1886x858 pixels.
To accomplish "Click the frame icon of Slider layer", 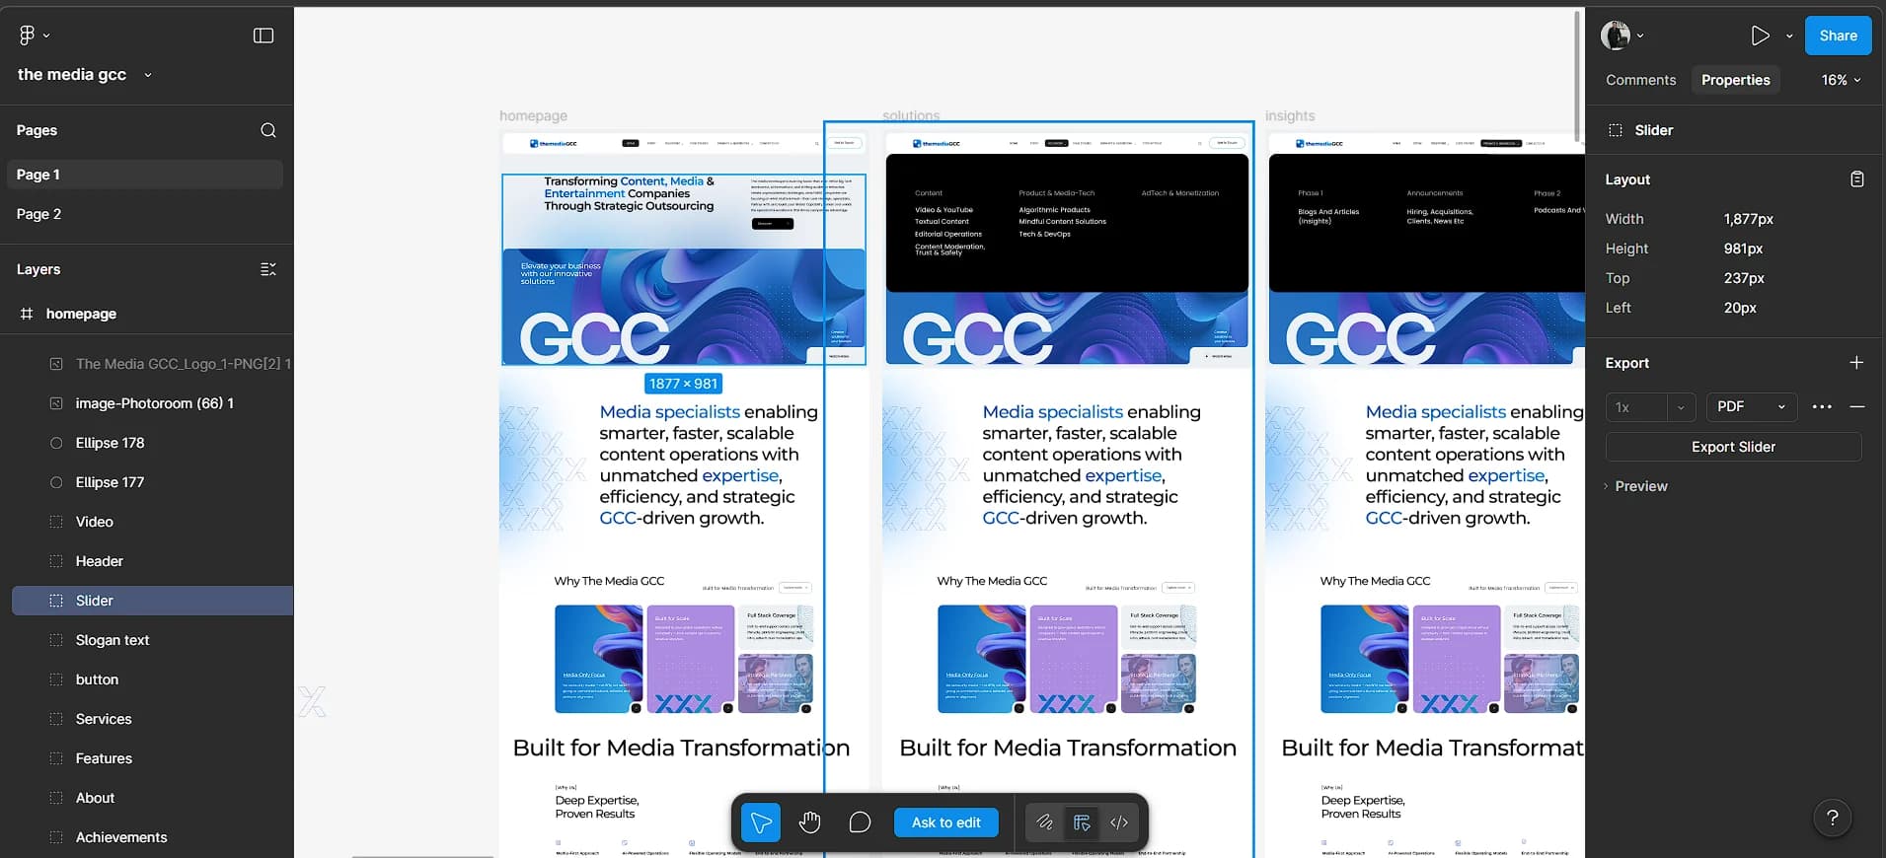I will pyautogui.click(x=56, y=601).
